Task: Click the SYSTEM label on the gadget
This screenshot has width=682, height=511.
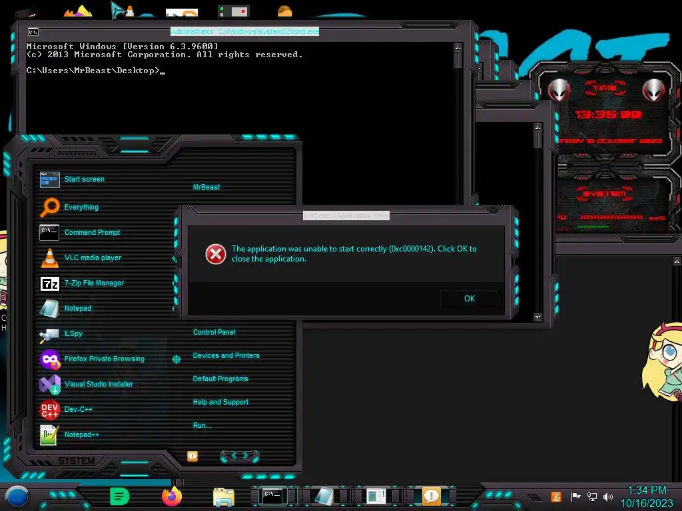Action: (605, 194)
